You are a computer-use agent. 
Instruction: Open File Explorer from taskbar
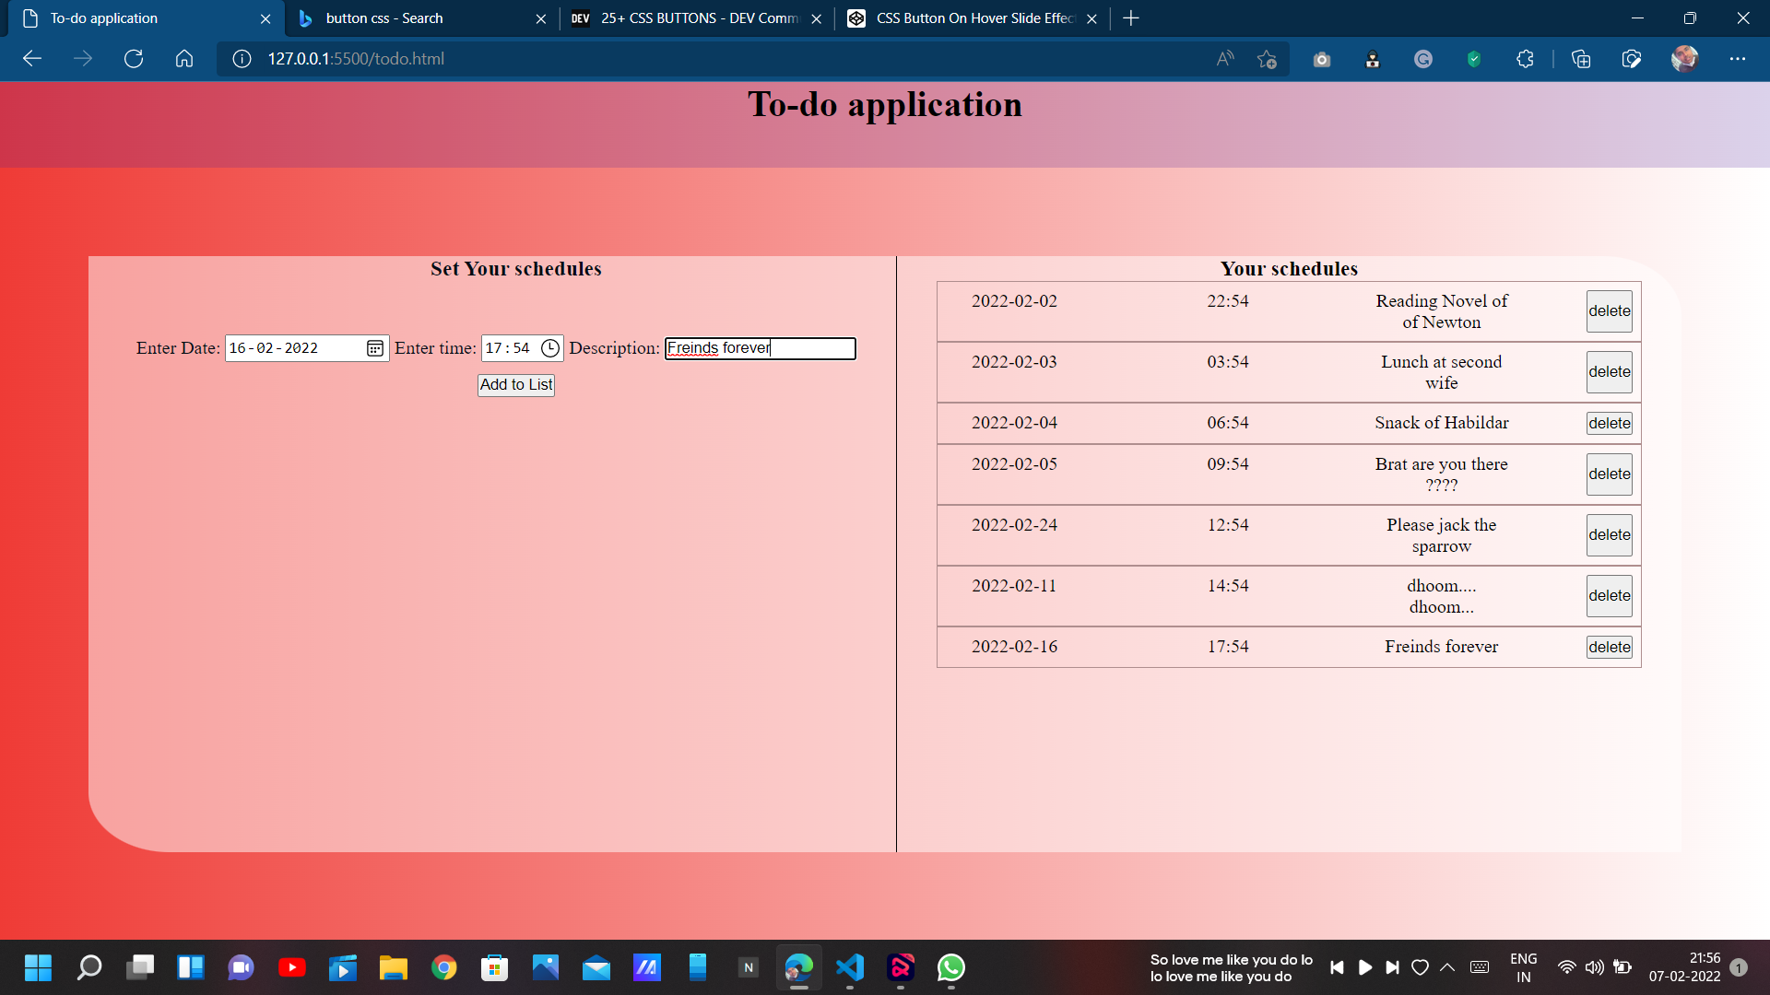pos(394,967)
